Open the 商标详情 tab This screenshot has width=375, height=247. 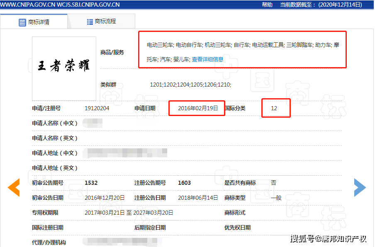[34, 22]
